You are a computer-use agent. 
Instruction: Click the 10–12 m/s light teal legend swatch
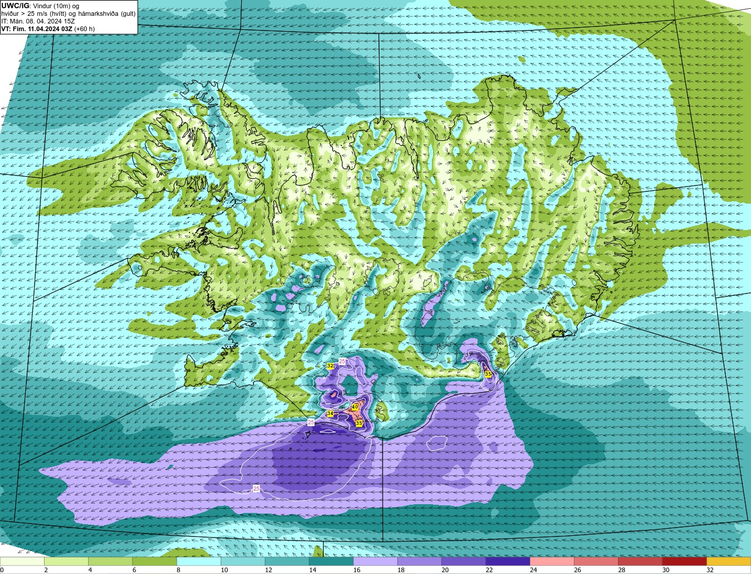pyautogui.click(x=243, y=562)
